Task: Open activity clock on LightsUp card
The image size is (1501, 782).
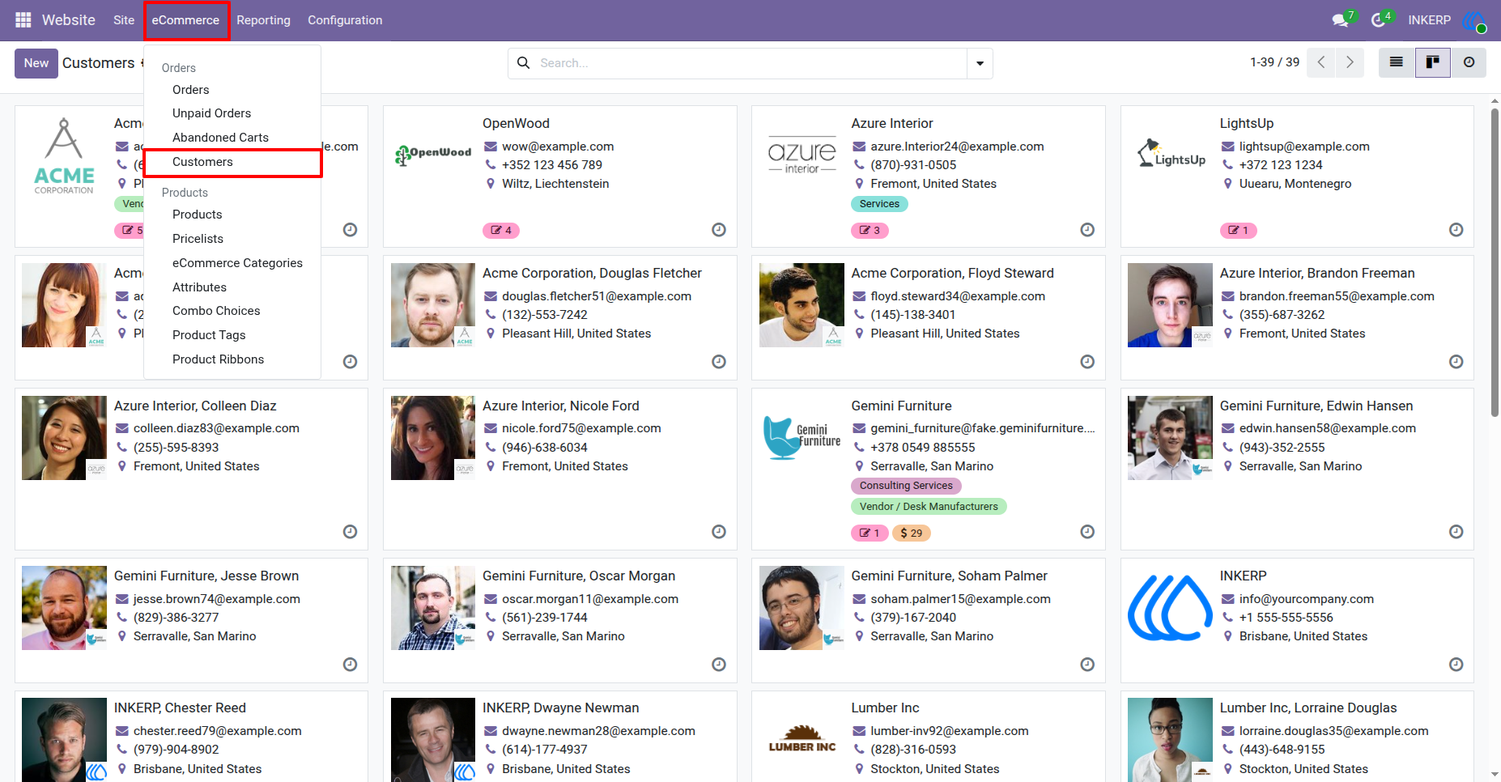Action: click(x=1456, y=230)
